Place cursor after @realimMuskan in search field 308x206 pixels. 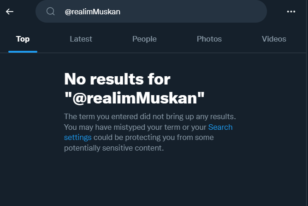[x=122, y=12]
